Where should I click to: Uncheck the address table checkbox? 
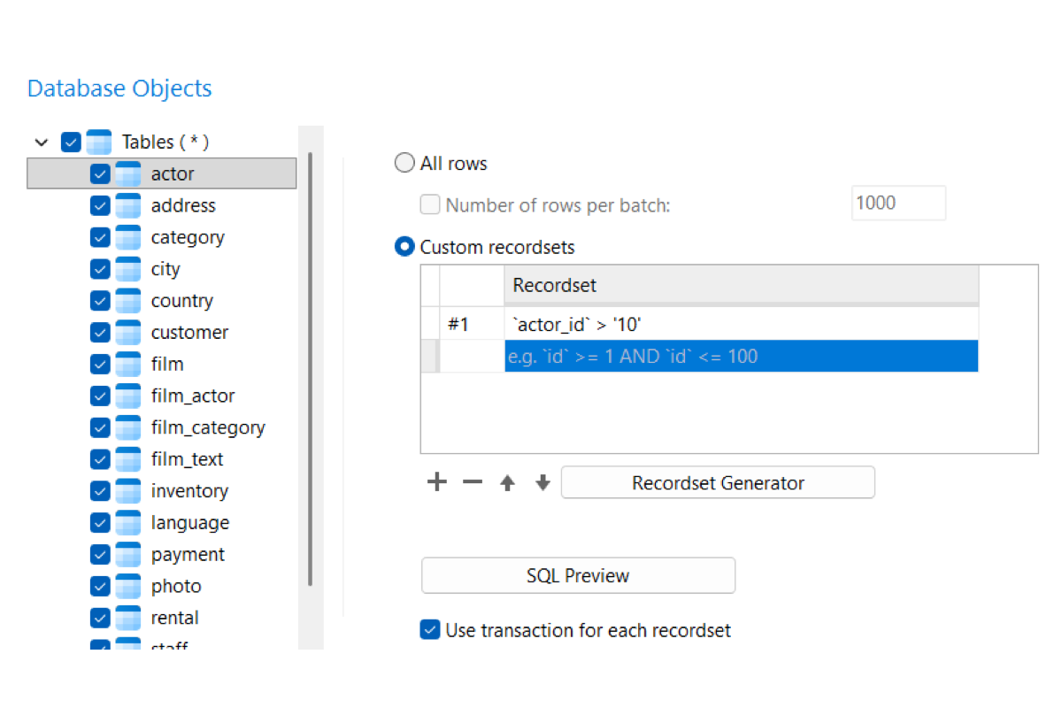tap(100, 205)
